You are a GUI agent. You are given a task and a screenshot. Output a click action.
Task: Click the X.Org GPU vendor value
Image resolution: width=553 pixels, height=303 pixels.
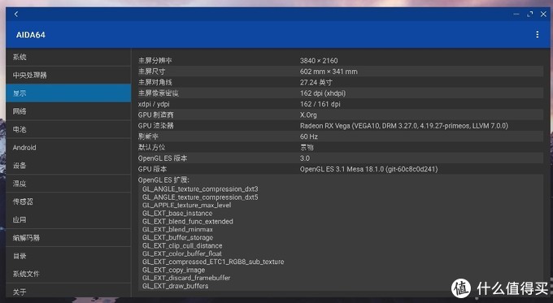[308, 115]
